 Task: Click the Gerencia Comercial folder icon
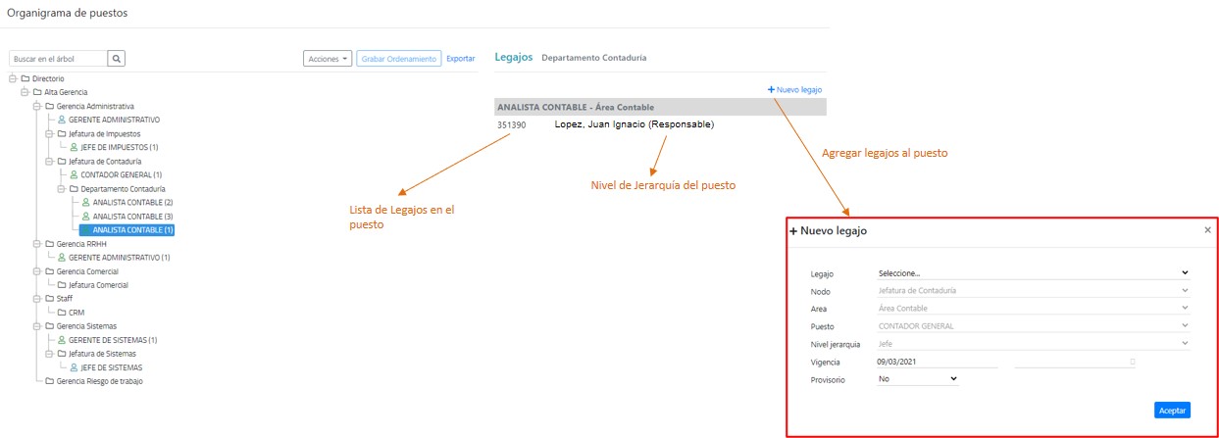[x=49, y=271]
